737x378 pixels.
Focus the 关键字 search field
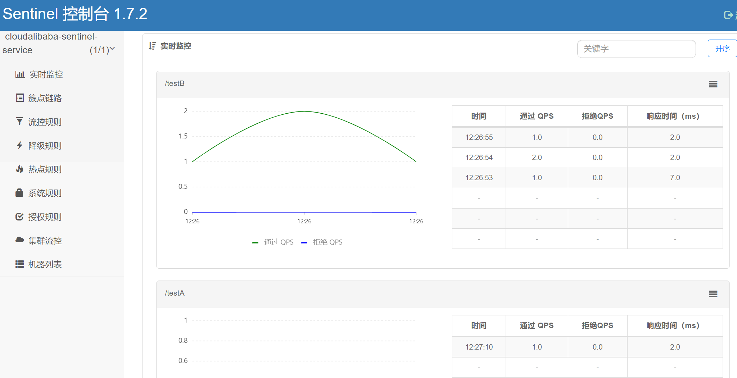(636, 49)
